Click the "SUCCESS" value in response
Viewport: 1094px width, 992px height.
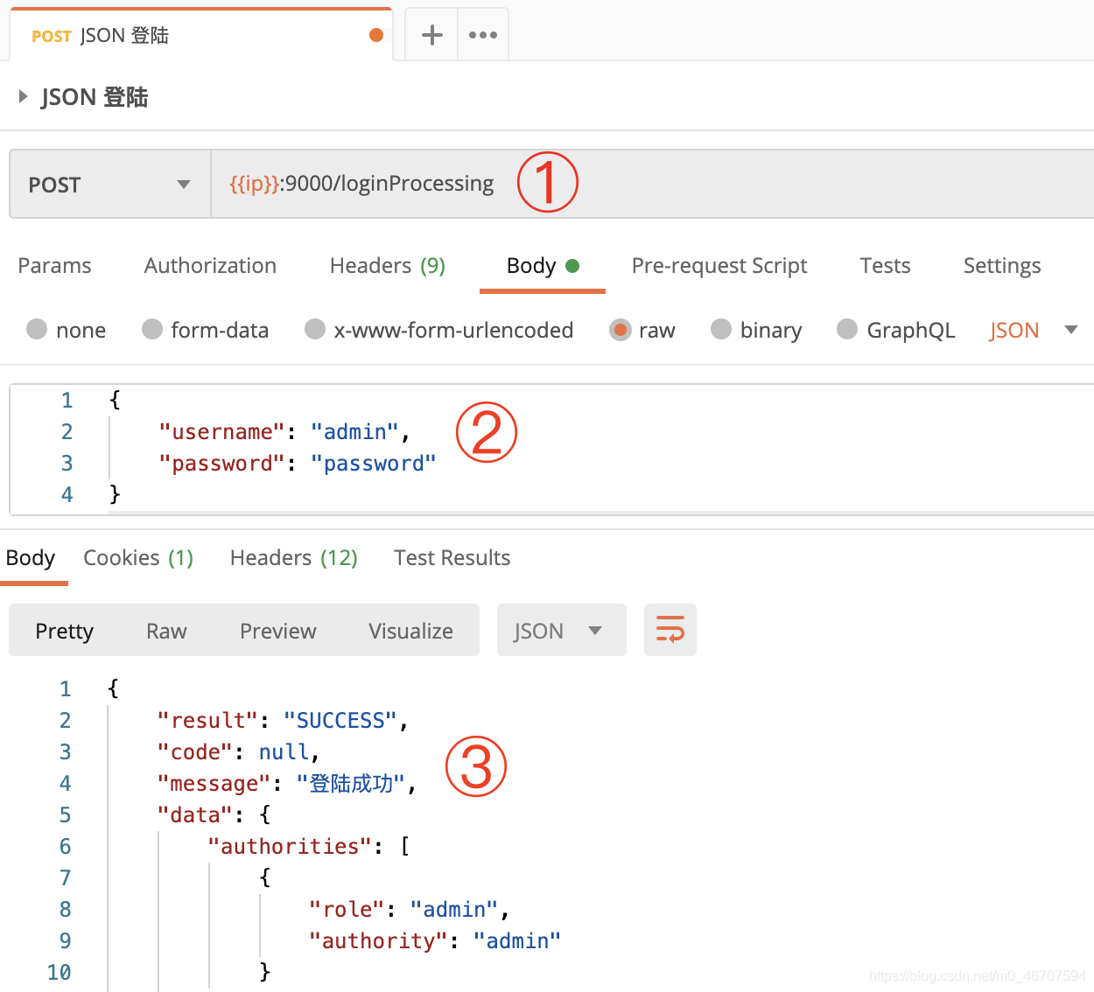[340, 721]
